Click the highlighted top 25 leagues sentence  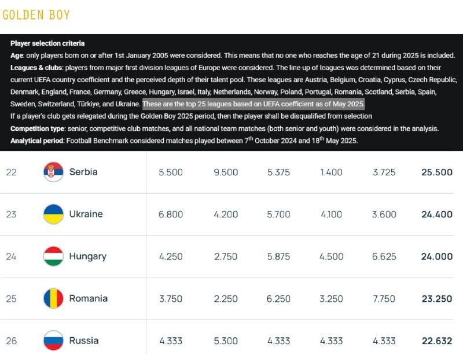tap(253, 104)
